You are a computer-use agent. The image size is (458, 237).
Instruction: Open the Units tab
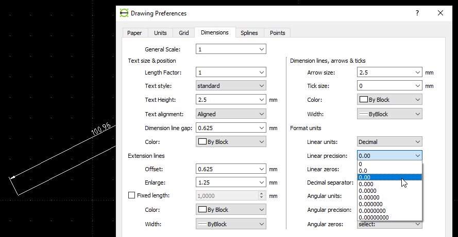pos(160,33)
